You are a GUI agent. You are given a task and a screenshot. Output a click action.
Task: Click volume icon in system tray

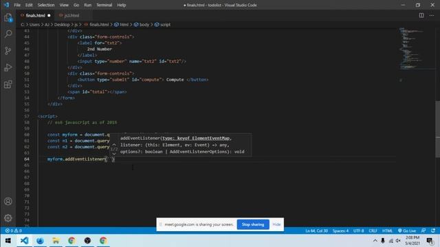point(398,241)
